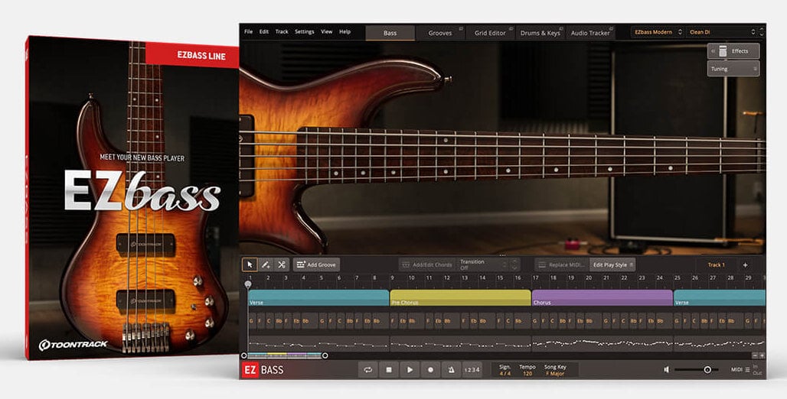Mute via the speaker volume icon
This screenshot has height=399, width=787.
click(x=667, y=370)
